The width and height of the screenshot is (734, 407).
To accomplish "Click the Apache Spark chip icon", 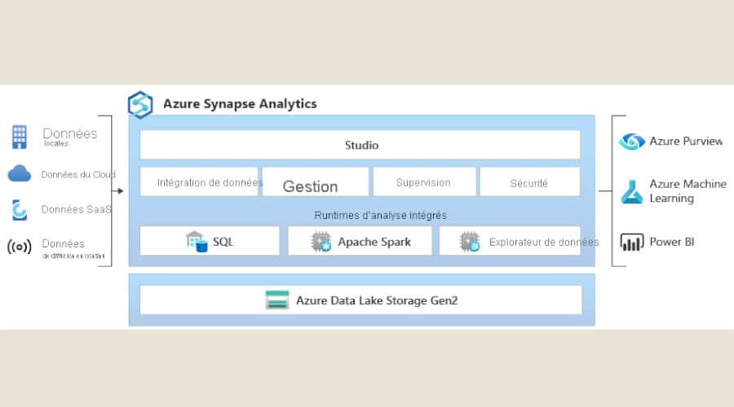I will pos(321,242).
